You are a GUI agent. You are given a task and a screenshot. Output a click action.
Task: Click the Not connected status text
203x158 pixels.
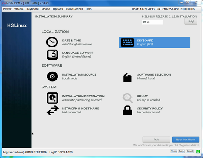point(71,112)
